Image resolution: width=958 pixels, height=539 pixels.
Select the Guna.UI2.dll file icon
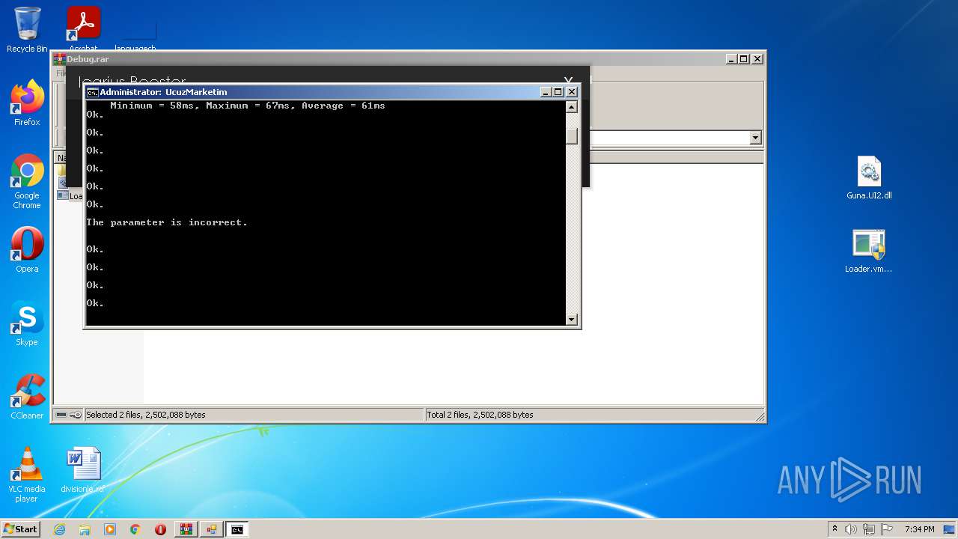pos(869,178)
